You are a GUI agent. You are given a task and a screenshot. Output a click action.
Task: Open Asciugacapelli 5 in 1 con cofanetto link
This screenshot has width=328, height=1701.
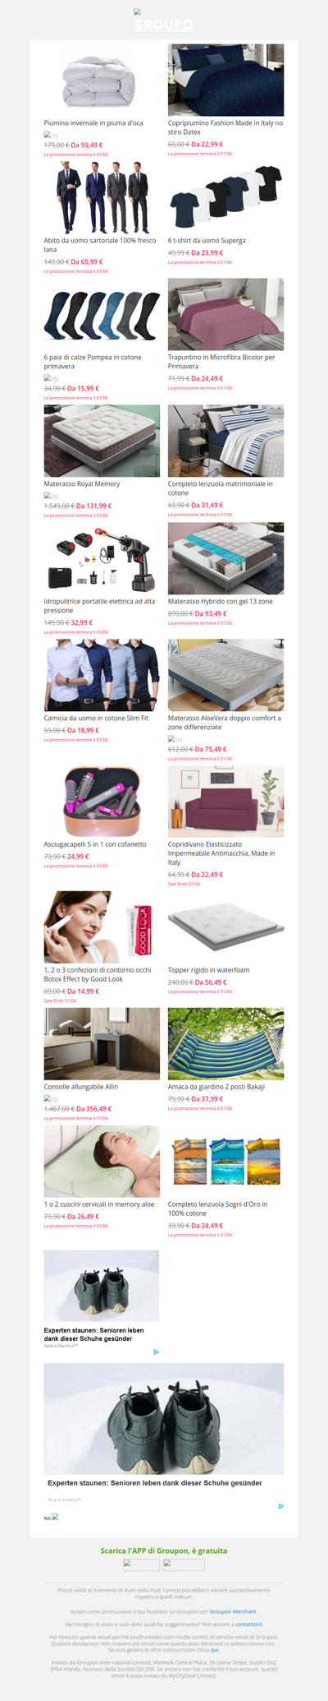95,844
